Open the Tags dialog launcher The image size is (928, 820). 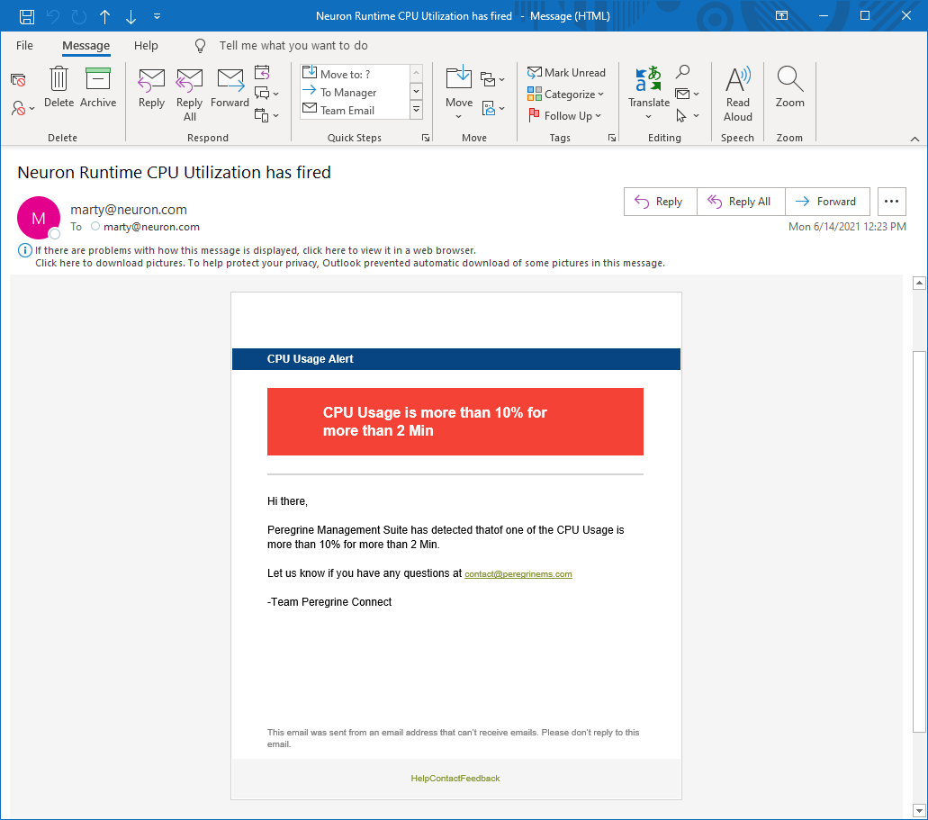pos(612,138)
